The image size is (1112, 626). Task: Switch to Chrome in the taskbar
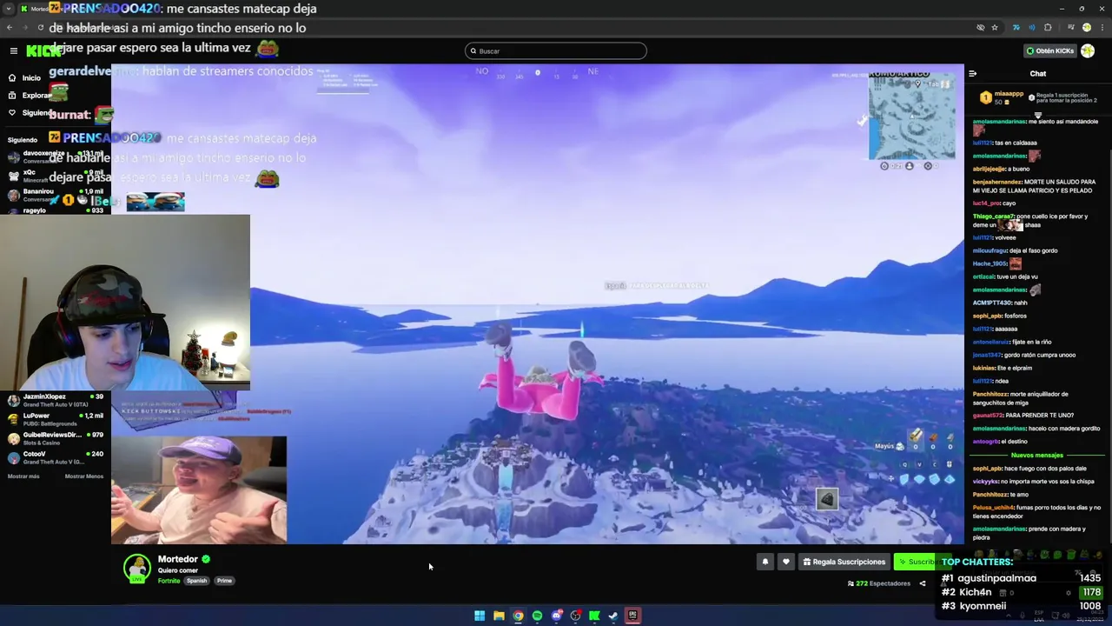point(518,616)
